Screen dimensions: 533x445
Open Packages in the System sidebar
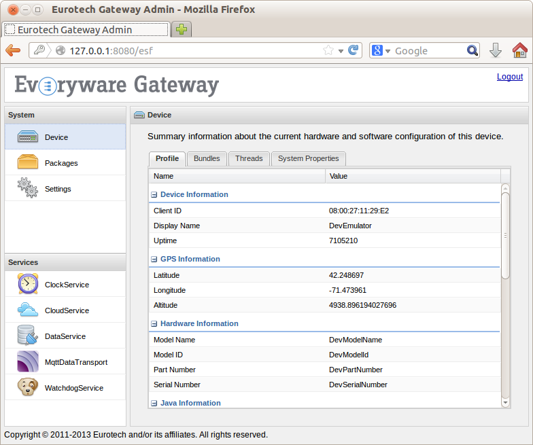[x=65, y=163]
